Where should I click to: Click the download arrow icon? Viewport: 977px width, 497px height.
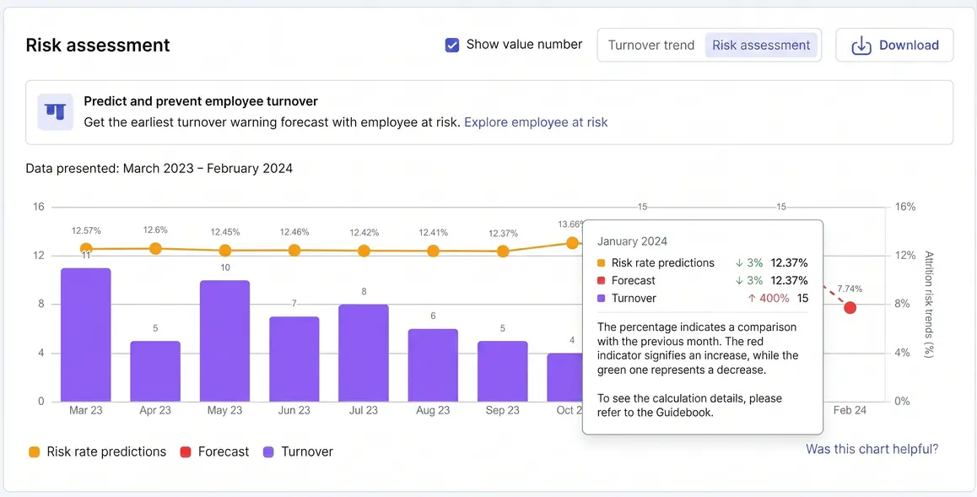(x=861, y=45)
